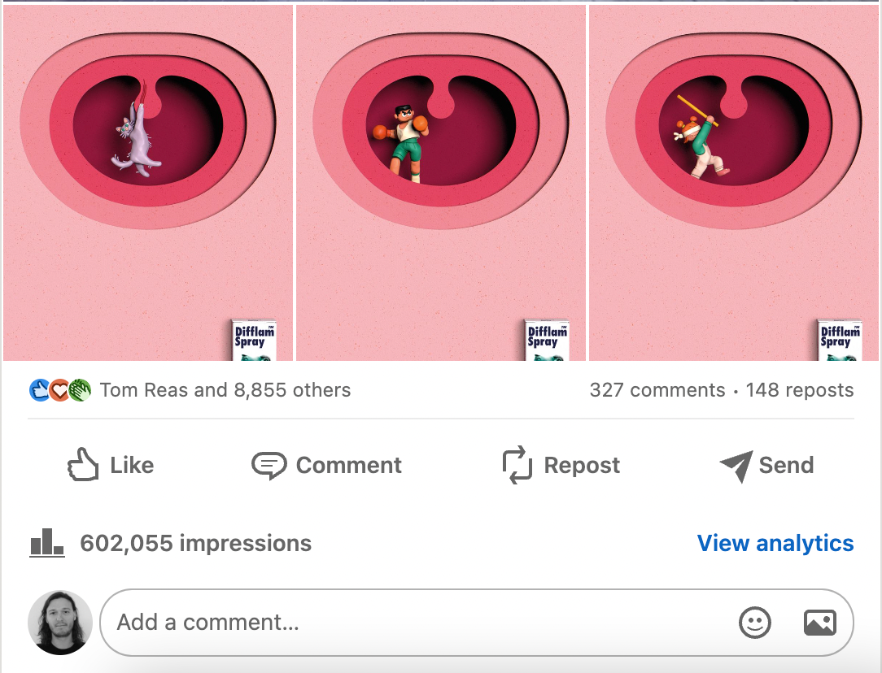
Task: Open the piñata kid illustration ad image
Action: click(x=734, y=183)
